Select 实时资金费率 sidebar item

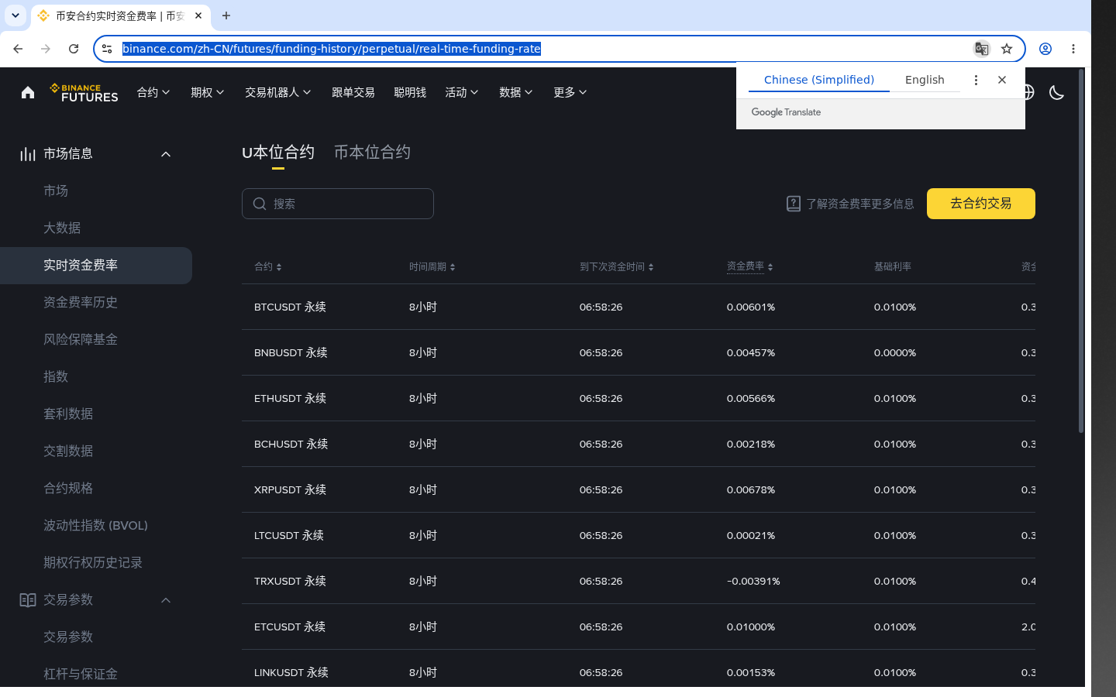pos(96,266)
